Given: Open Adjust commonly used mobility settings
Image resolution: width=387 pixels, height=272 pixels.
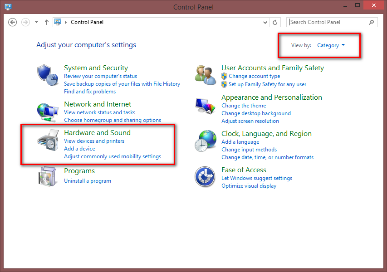Looking at the screenshot, I should [x=113, y=156].
